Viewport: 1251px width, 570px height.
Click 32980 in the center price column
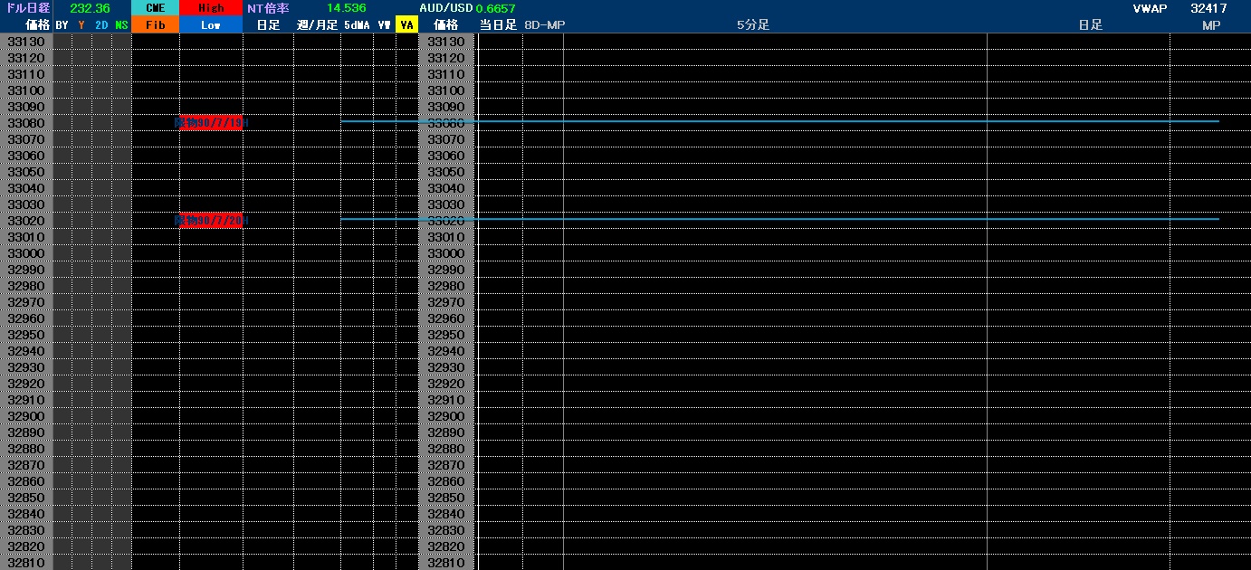coord(445,287)
